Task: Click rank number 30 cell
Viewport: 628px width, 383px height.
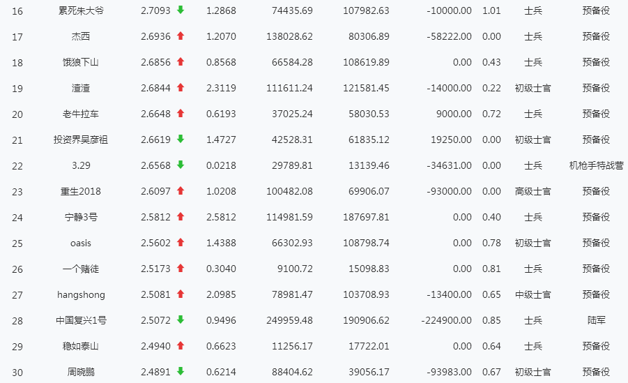Action: pos(17,372)
